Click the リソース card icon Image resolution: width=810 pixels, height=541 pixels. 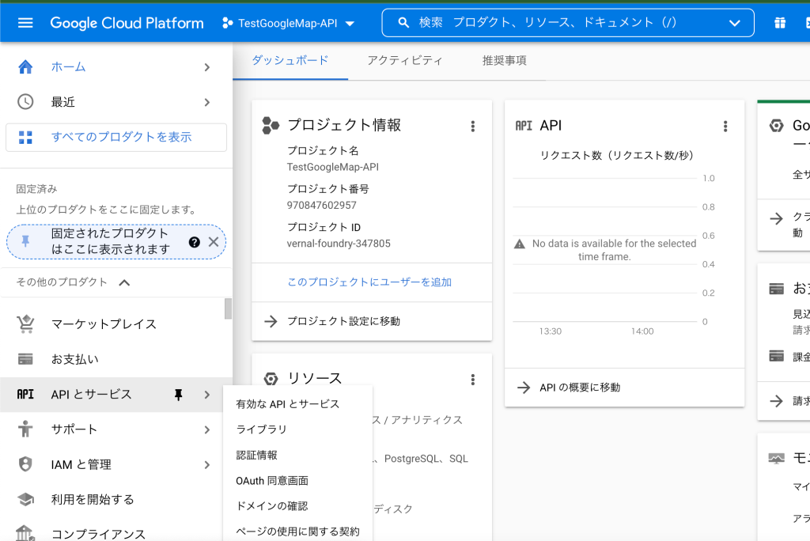[271, 379]
